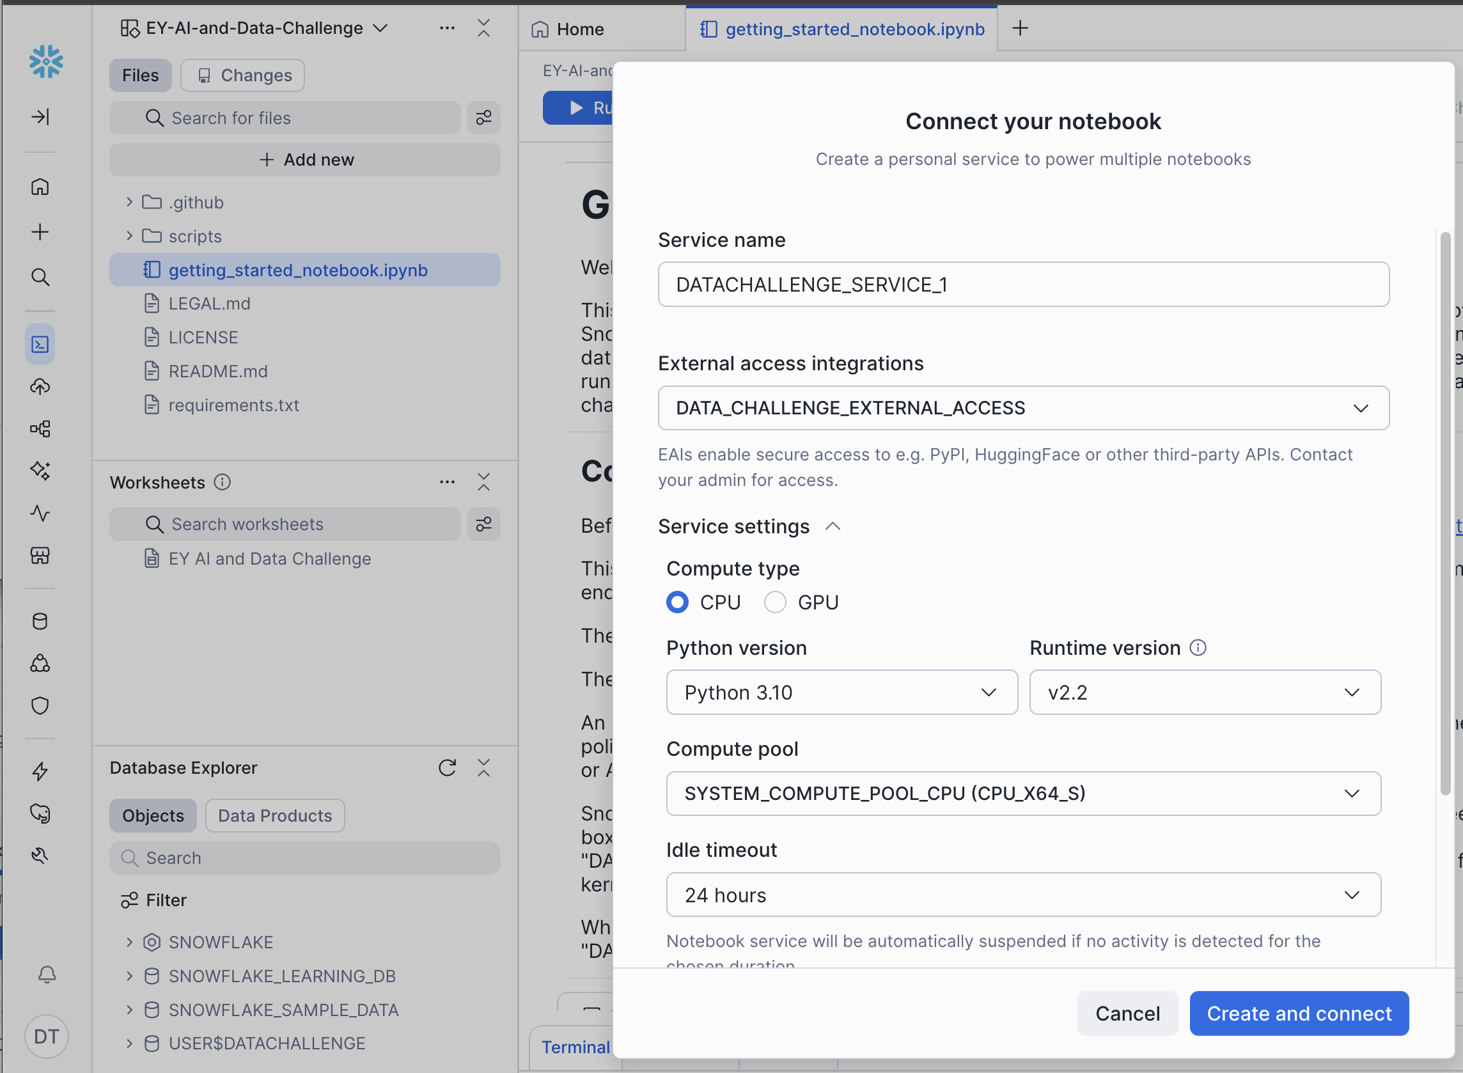Click the file search filter settings icon
Screen dimensions: 1463x1073
tap(484, 118)
